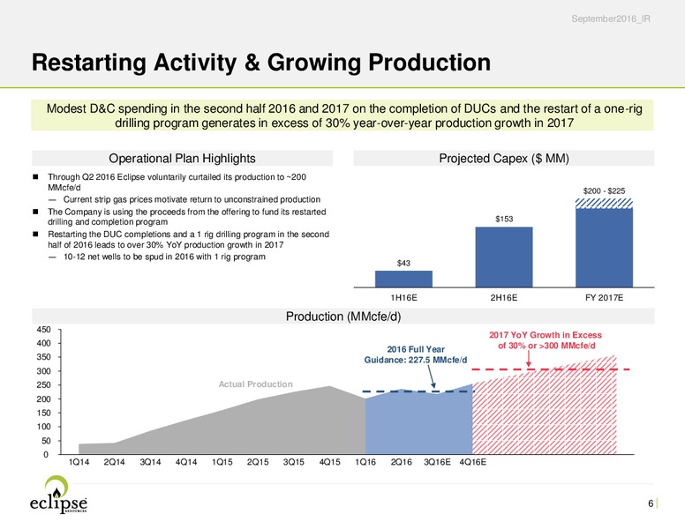Click the bullet 'Restarting the DUC completions'
The image size is (685, 529).
[188, 239]
